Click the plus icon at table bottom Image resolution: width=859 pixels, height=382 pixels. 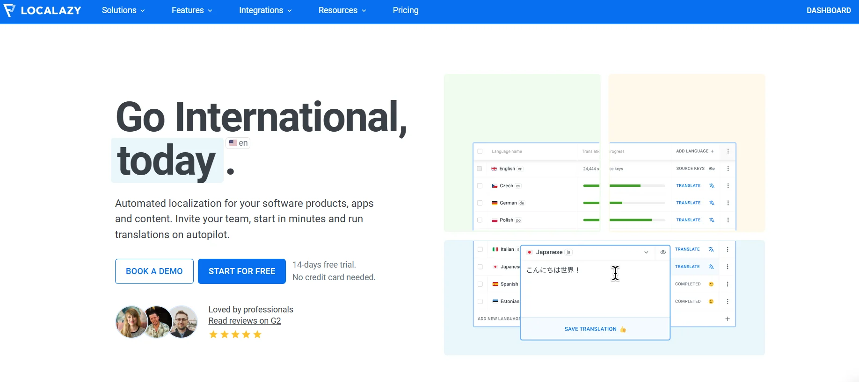click(x=728, y=319)
